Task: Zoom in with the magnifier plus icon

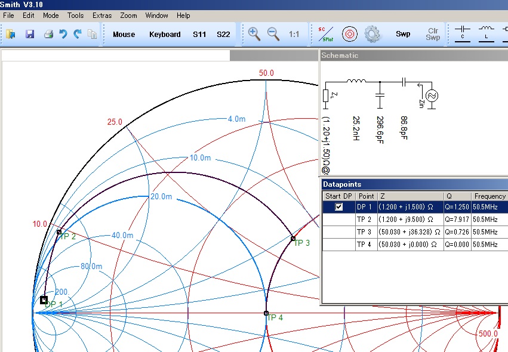Action: [254, 34]
